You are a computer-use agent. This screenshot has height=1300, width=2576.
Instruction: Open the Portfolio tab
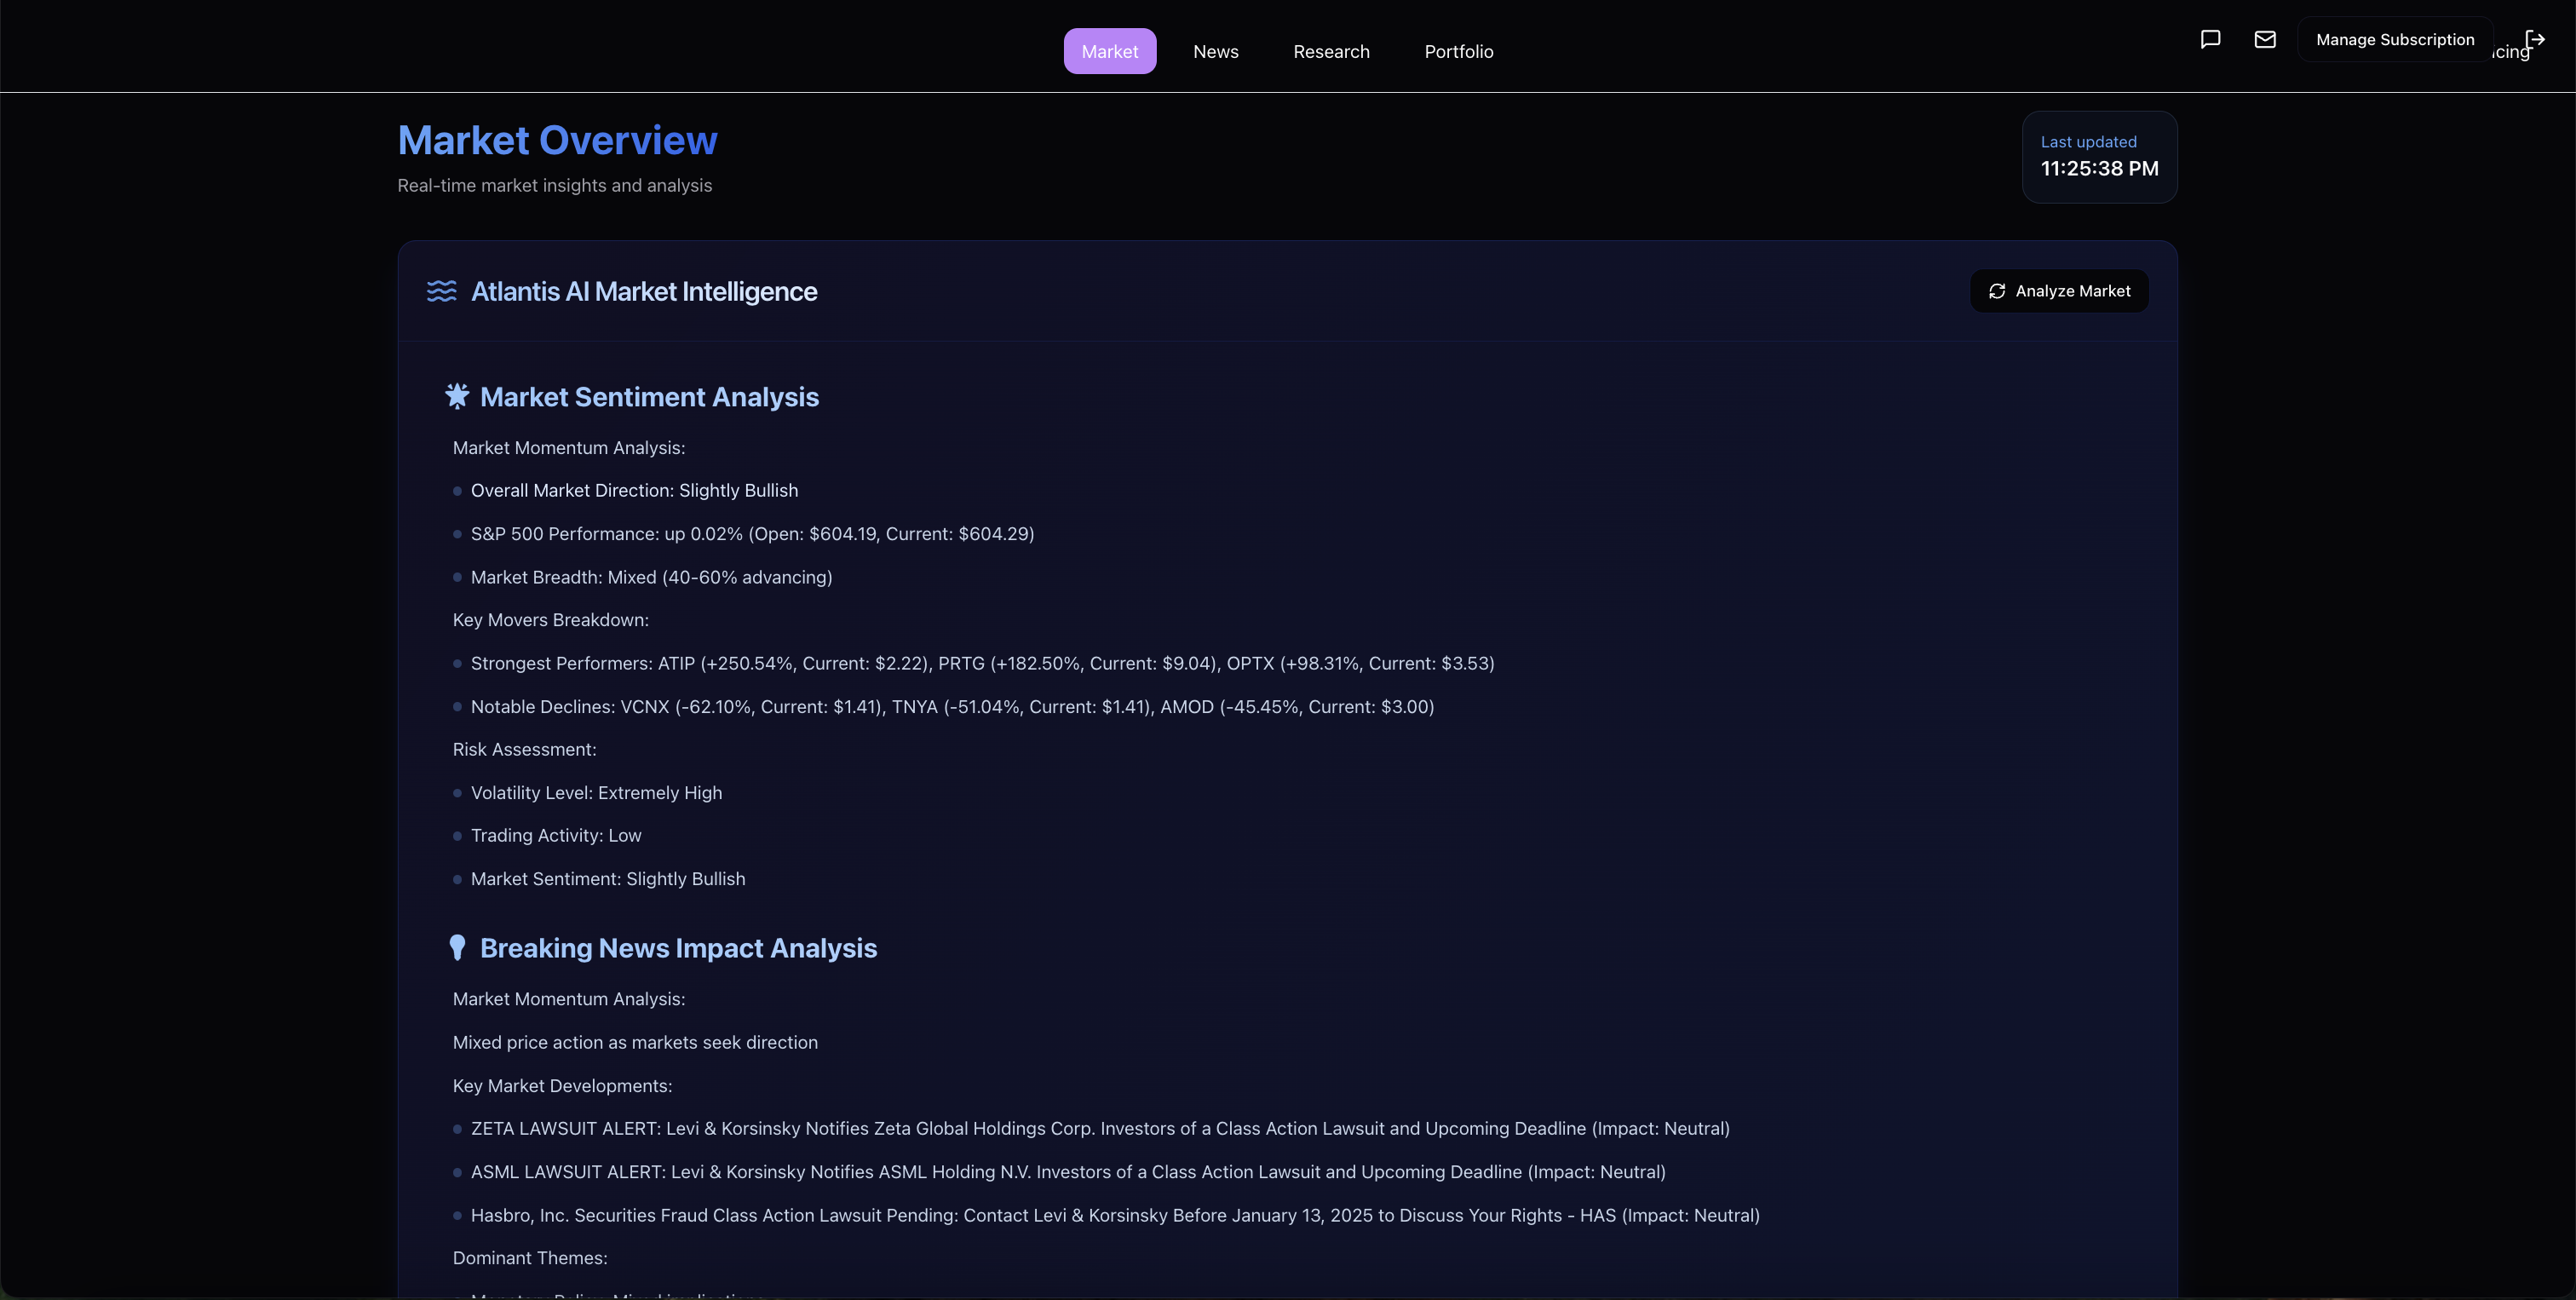(1458, 51)
